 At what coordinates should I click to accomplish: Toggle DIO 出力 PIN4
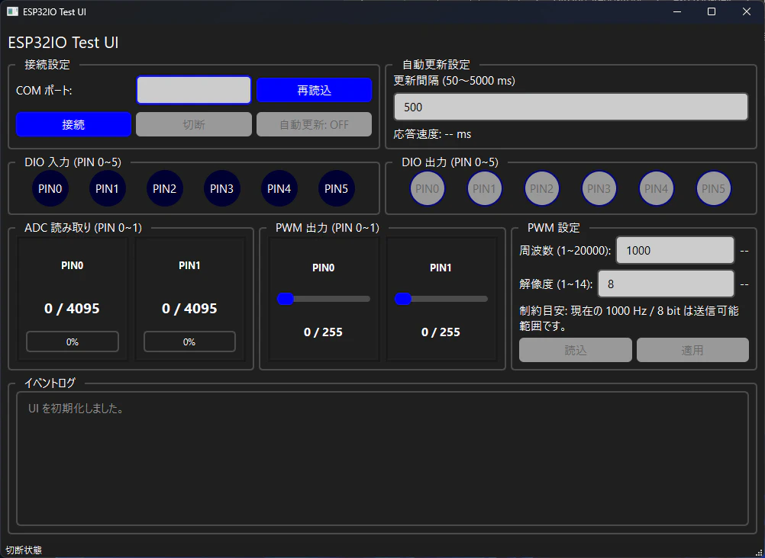point(656,188)
